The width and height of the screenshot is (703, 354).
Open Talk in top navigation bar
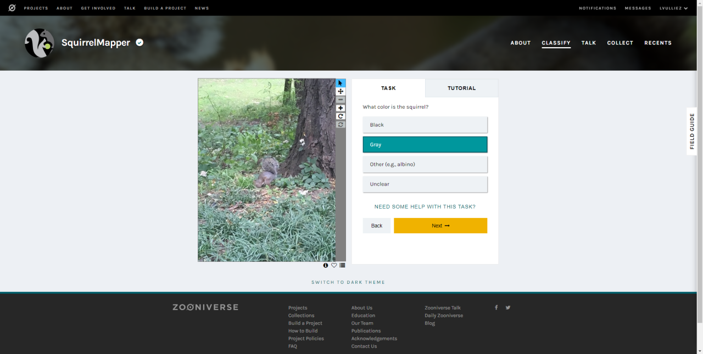[x=130, y=8]
